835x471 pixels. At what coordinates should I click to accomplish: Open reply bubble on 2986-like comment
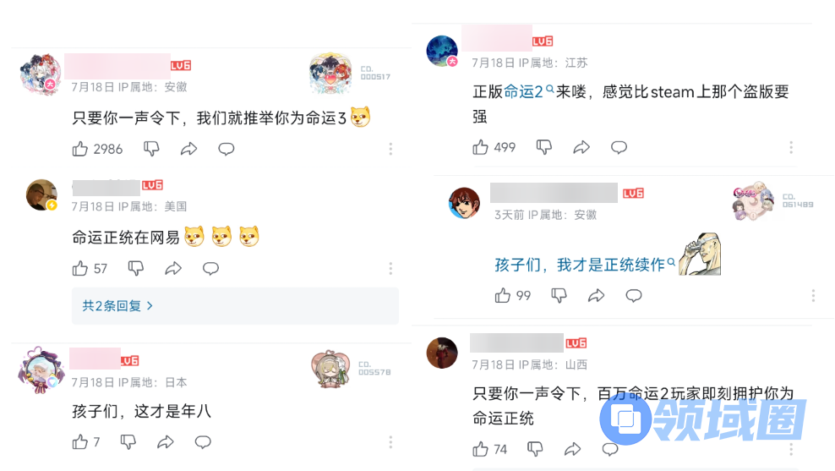pos(226,149)
